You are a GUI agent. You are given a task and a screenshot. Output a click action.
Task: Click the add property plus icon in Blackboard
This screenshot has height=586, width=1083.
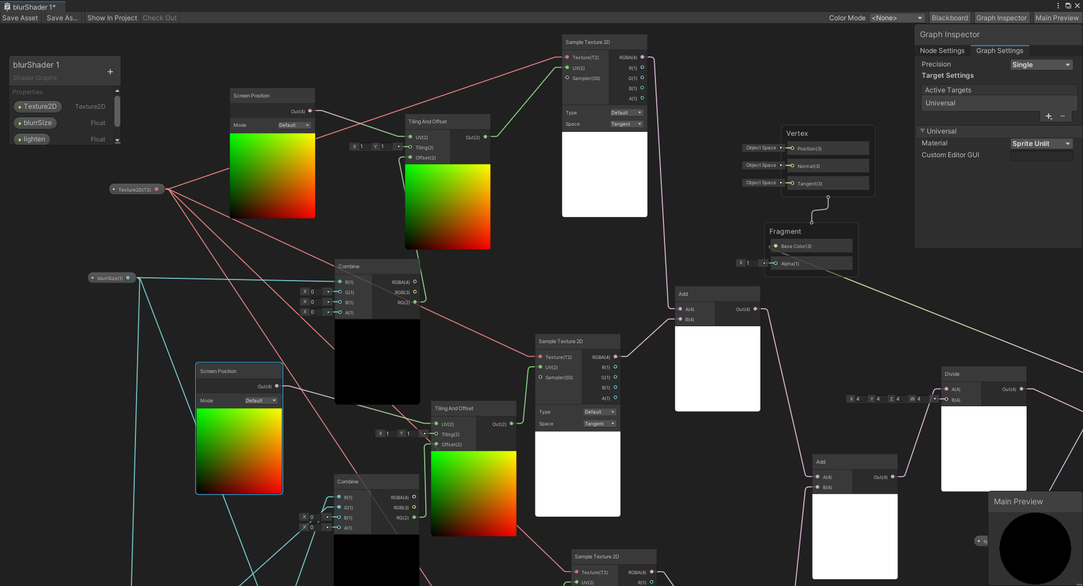pyautogui.click(x=110, y=72)
